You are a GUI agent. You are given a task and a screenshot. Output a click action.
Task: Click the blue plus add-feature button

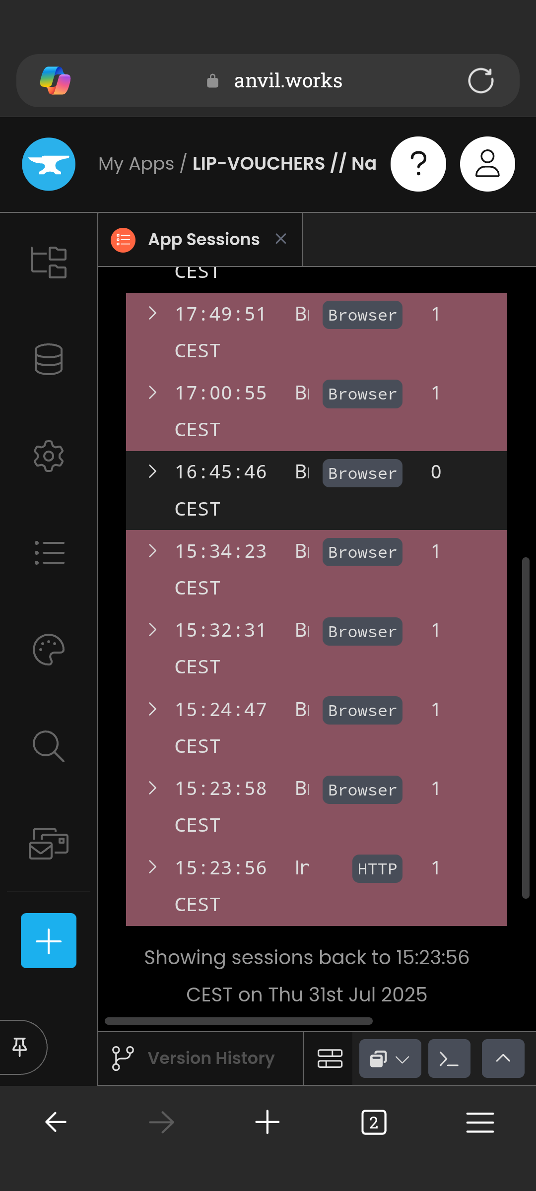[x=49, y=940]
